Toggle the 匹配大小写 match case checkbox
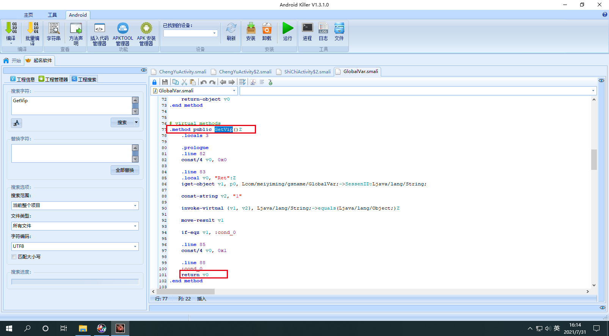The image size is (609, 336). pos(14,257)
